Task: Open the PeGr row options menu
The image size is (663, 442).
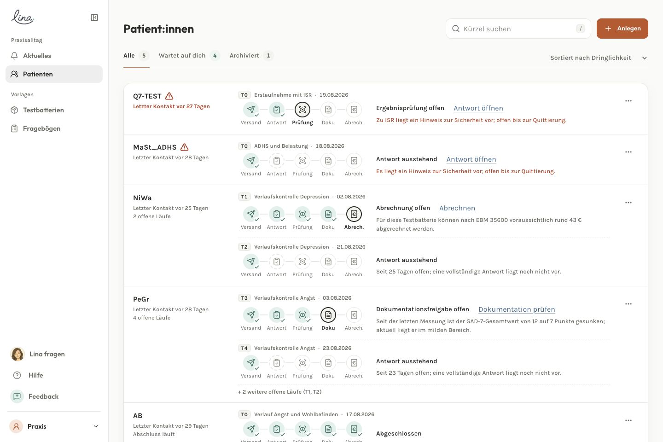Action: pos(628,304)
